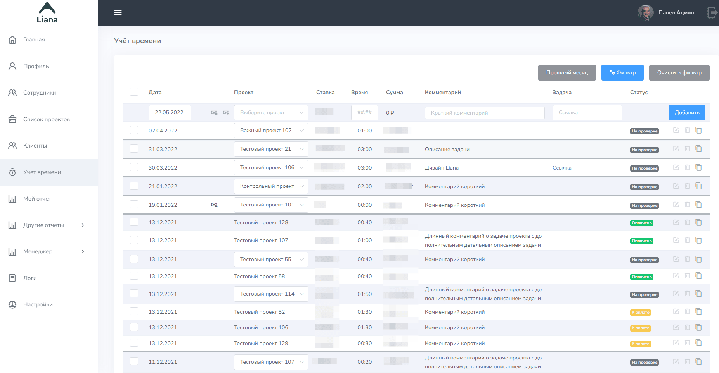The height and width of the screenshot is (373, 719).
Task: Go to Сотрудники page
Action: click(x=39, y=93)
